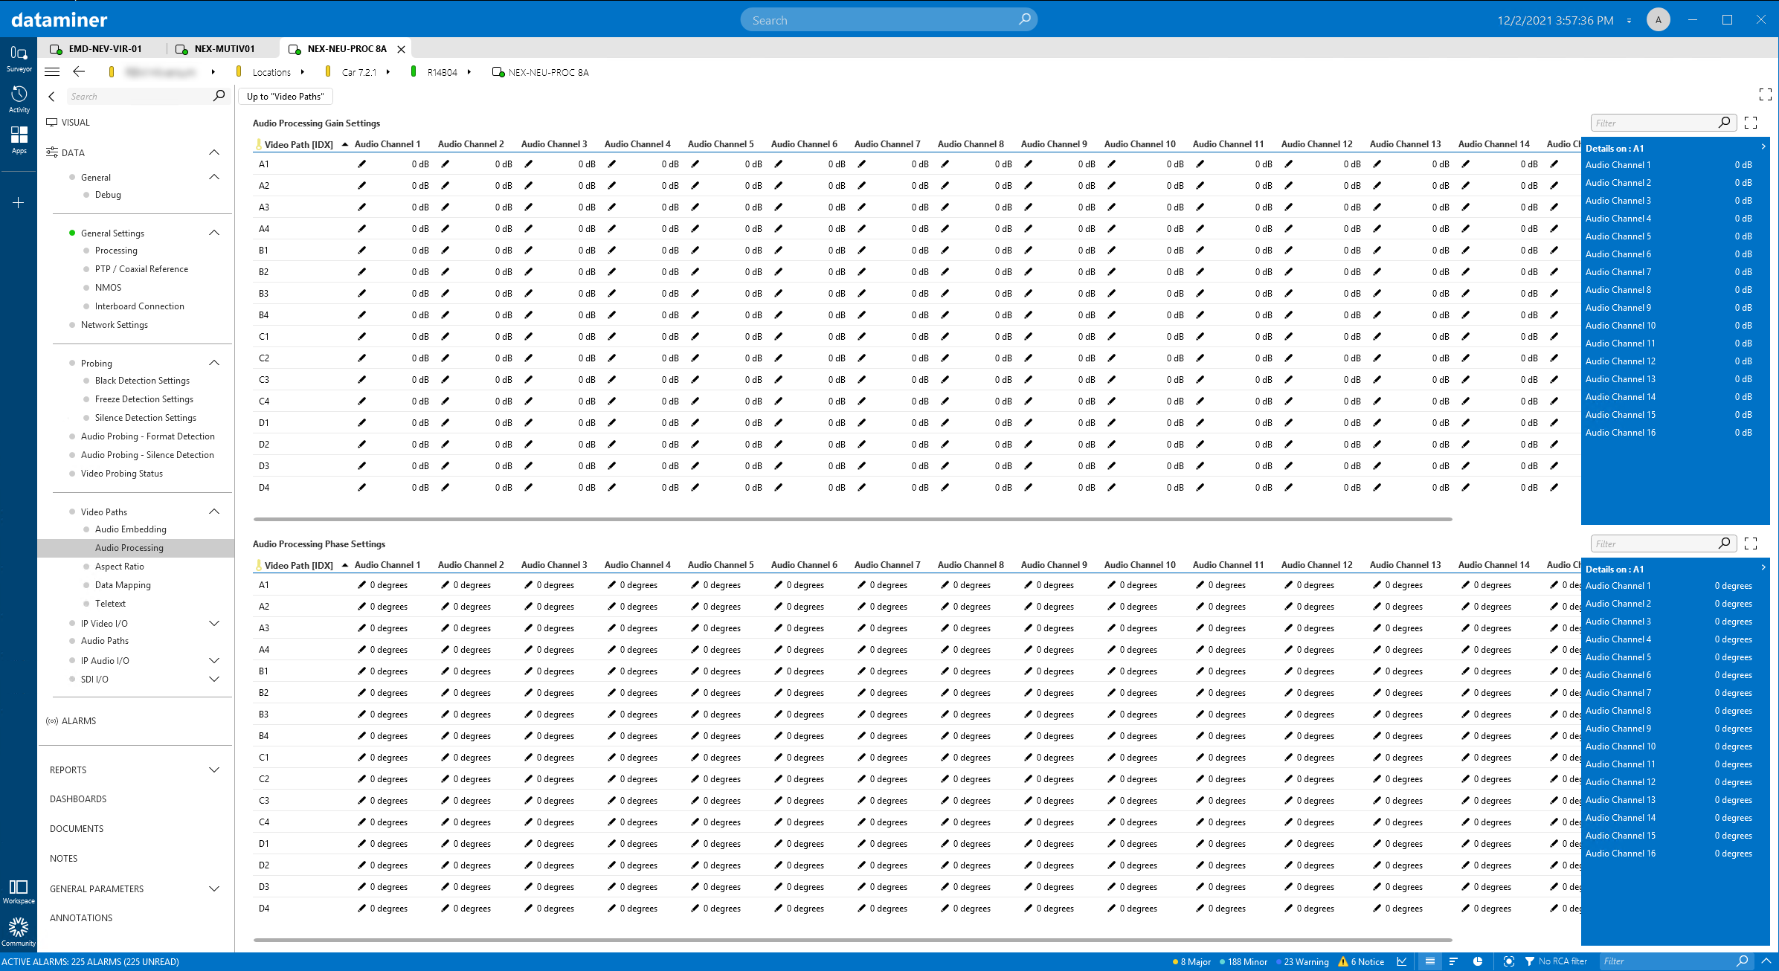Image resolution: width=1779 pixels, height=971 pixels.
Task: Open ANNOTATIONS section
Action: coord(81,917)
